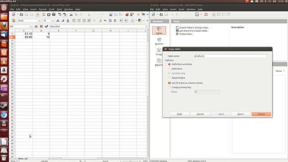Image resolution: width=288 pixels, height=162 pixels.
Task: Click the Name Box cell reference field
Action: 20,27
